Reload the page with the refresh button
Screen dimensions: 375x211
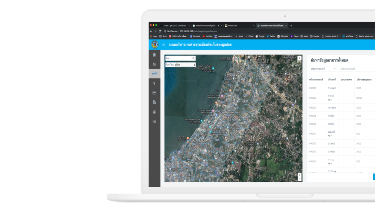(x=160, y=31)
